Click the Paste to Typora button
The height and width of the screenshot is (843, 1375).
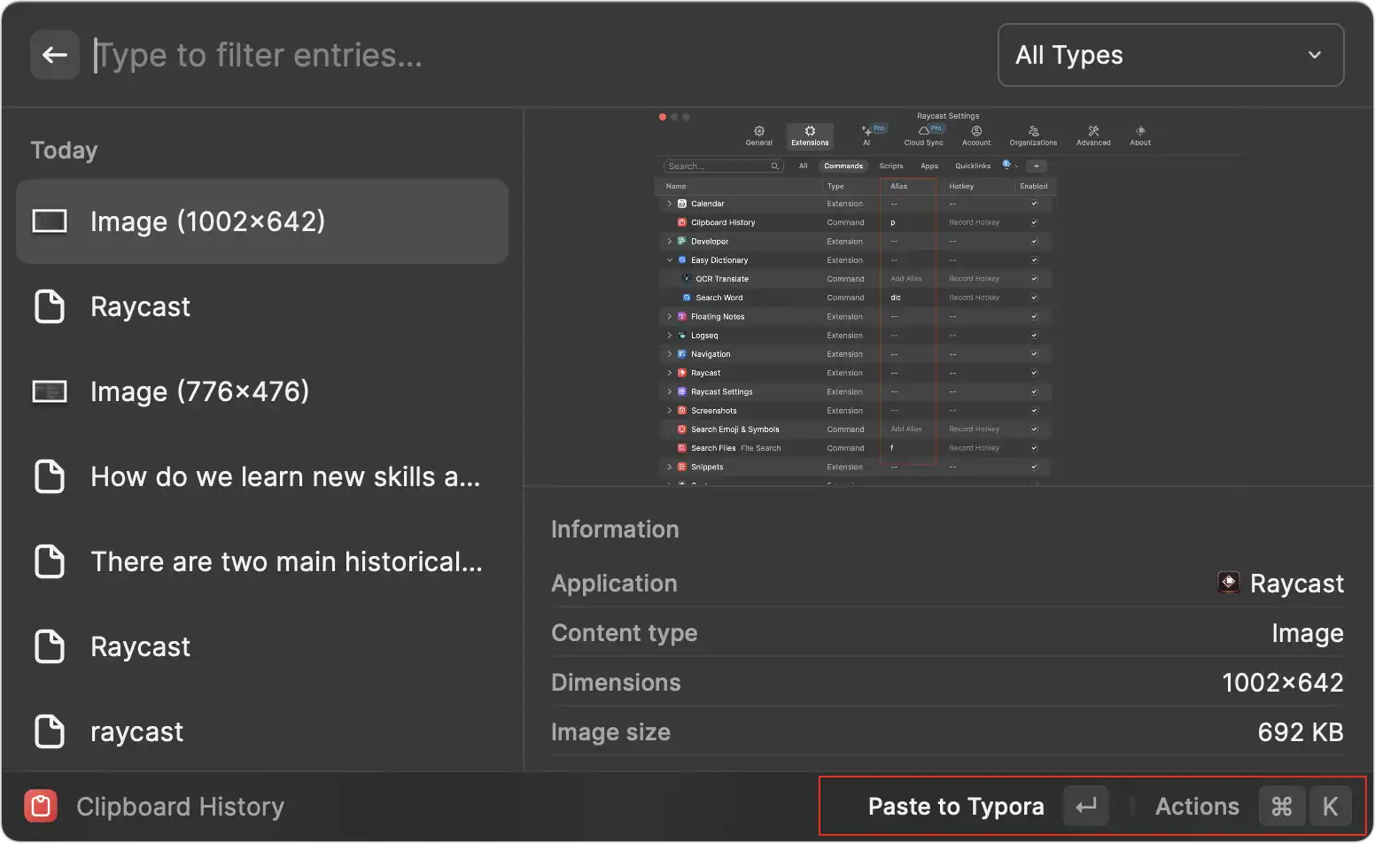pyautogui.click(x=956, y=806)
